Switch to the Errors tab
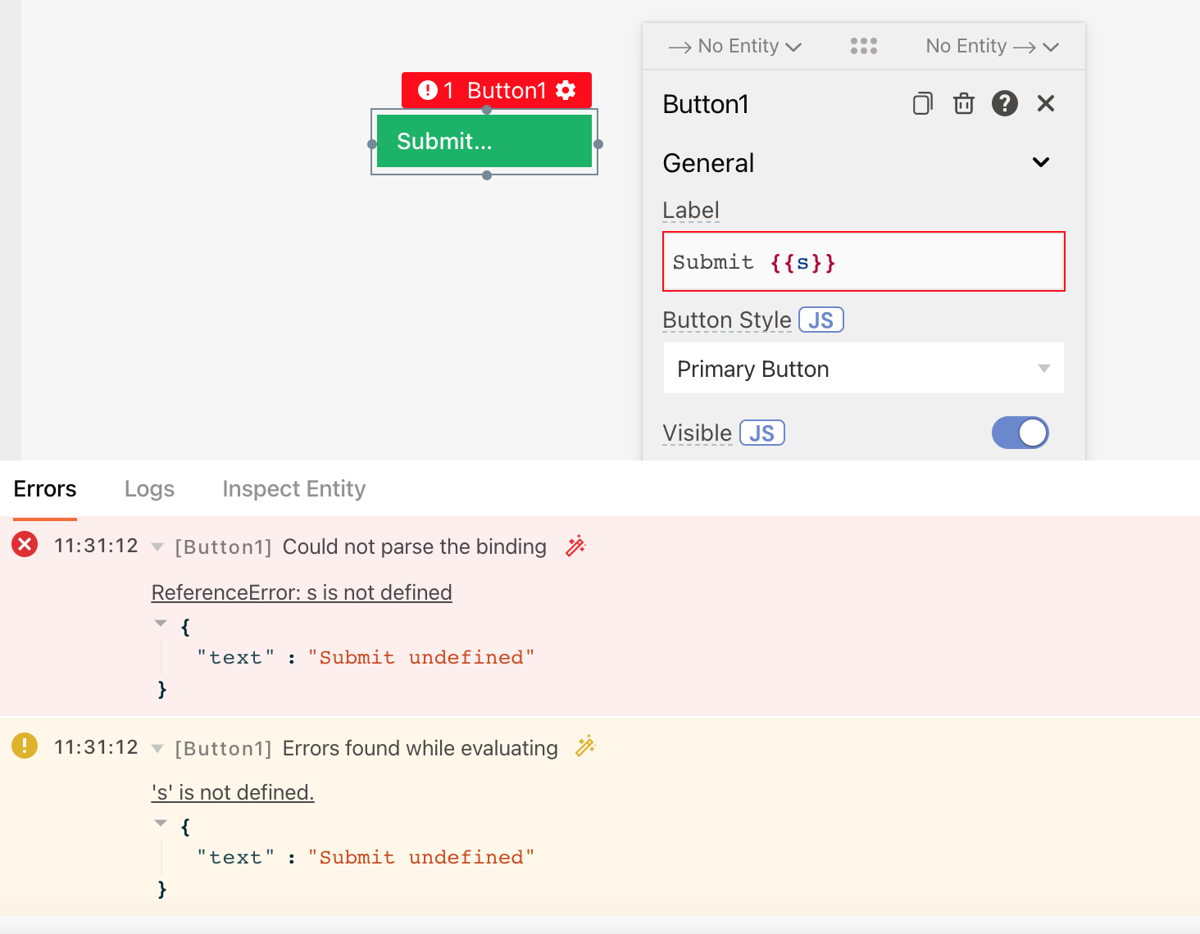1200x934 pixels. point(45,489)
